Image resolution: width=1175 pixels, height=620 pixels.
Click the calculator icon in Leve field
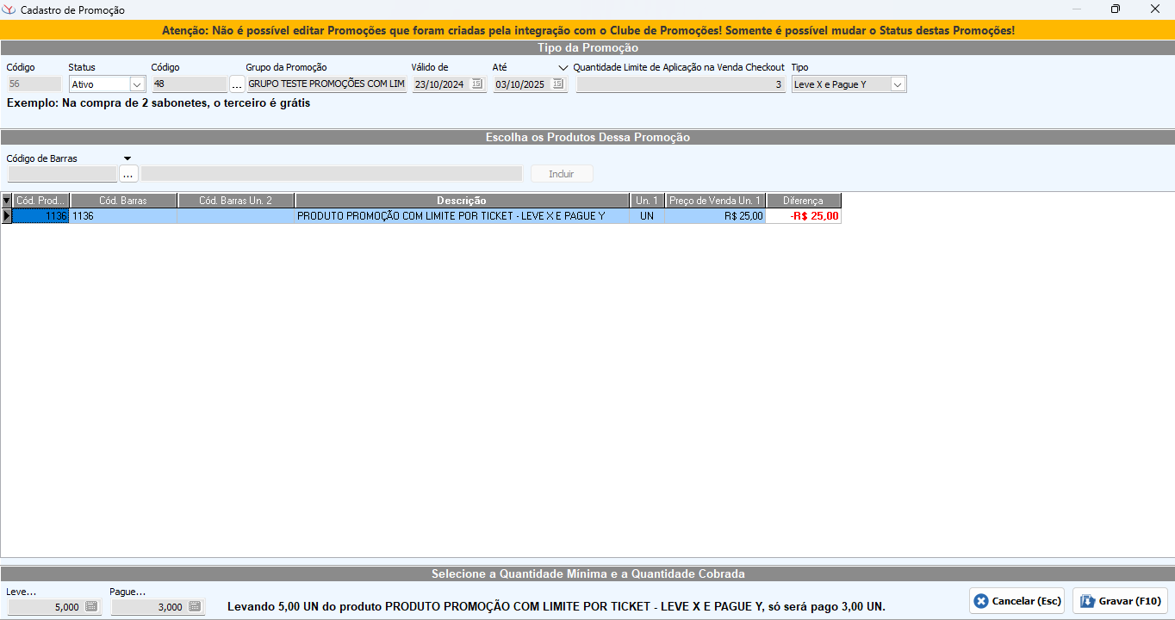click(x=91, y=607)
